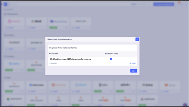
Task: Click the Channel ID column header
Action: [x=53, y=54]
